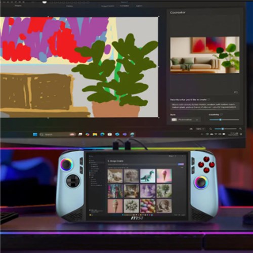Screen dimensions: 253x253
Task: Click the Image Creator heading on the handheld
Action: coord(117,161)
